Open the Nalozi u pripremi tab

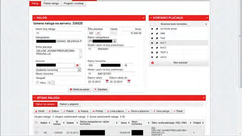(x=69, y=104)
